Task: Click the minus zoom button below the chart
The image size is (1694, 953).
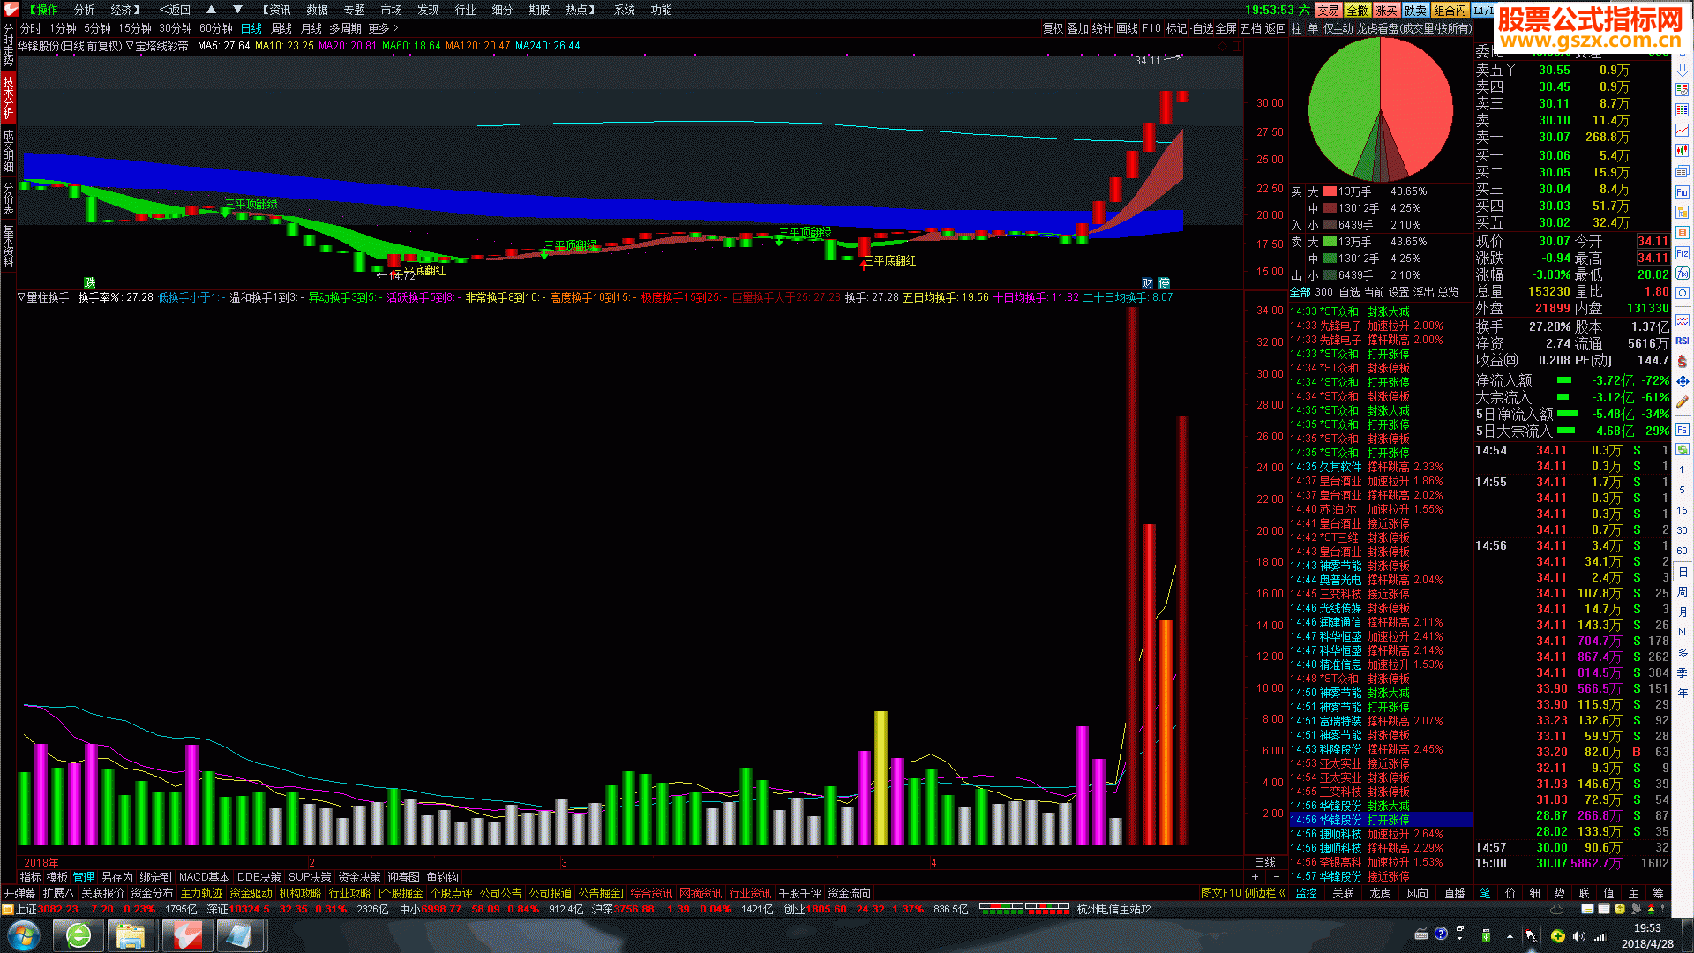Action: [1276, 877]
